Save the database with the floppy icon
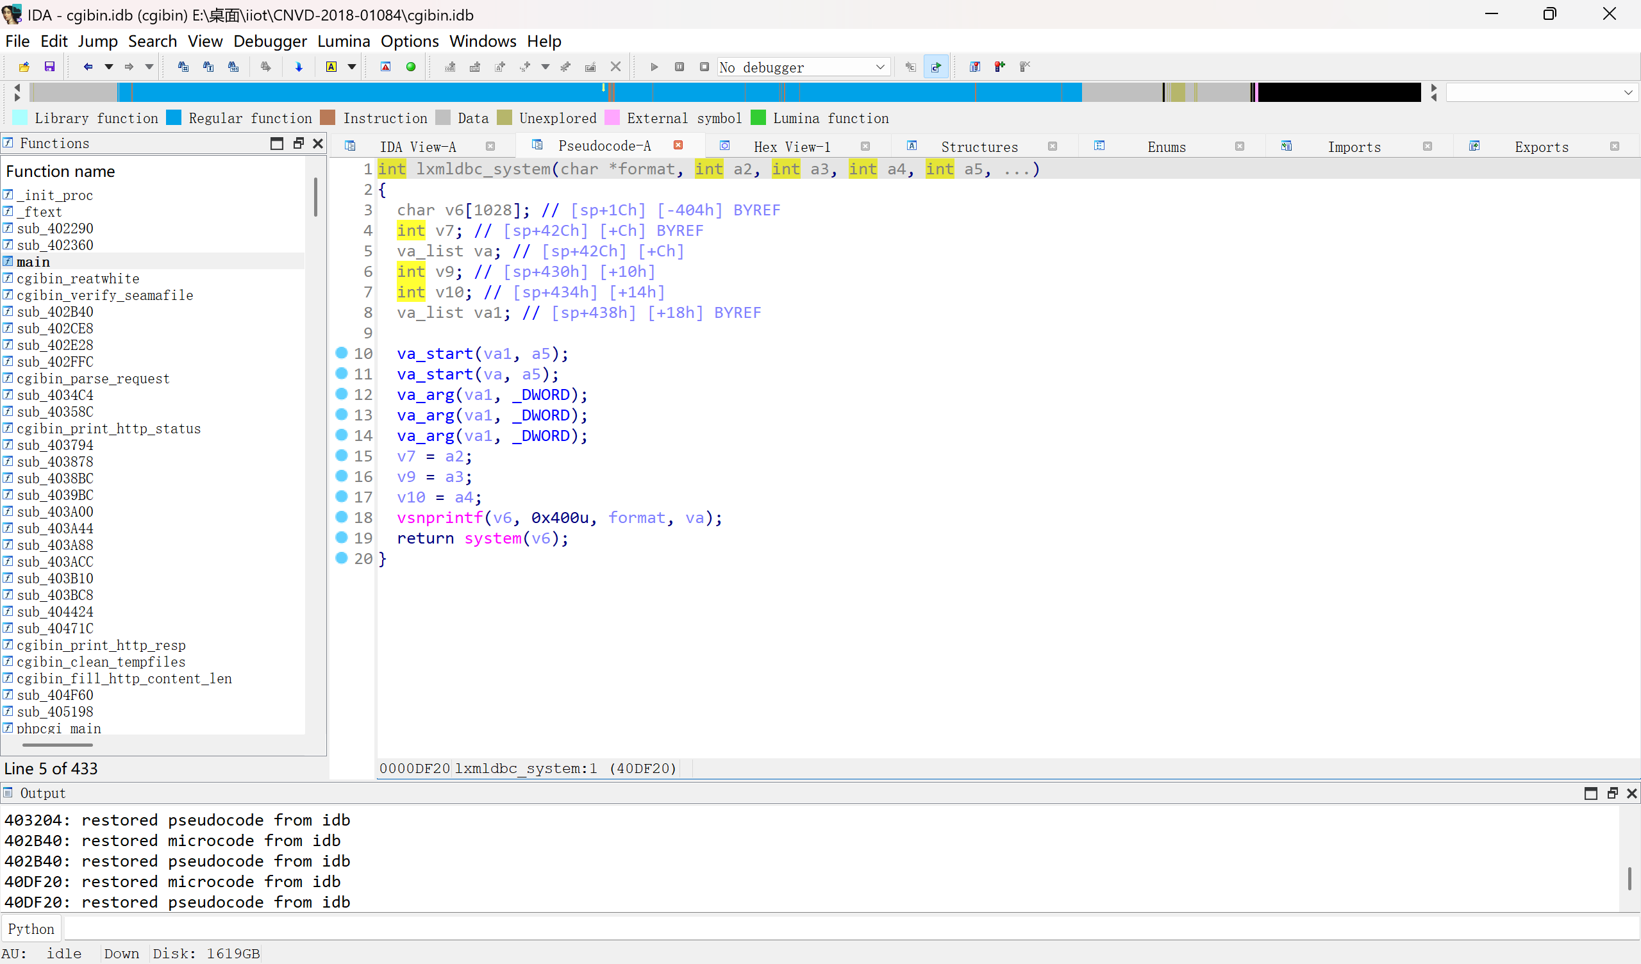 [49, 67]
